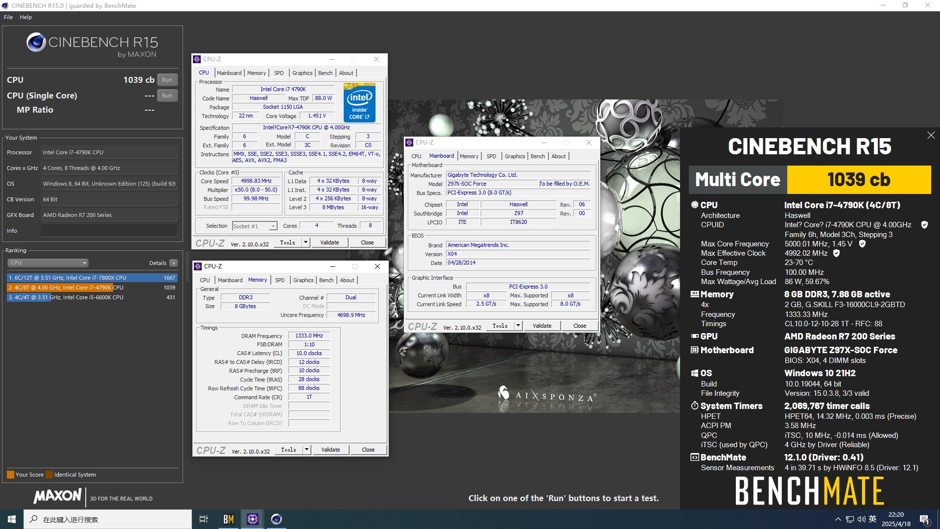This screenshot has width=940, height=529.
Task: Run the CPU multi-core benchmark
Action: tap(167, 80)
